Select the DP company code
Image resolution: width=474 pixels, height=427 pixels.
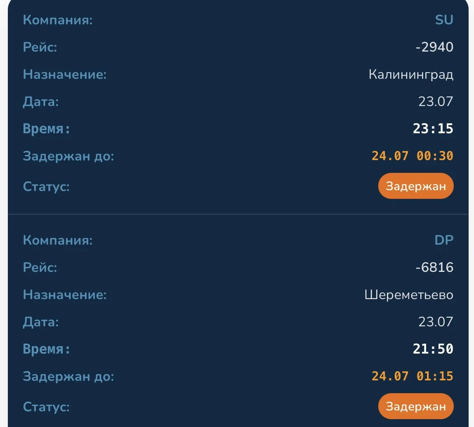(444, 240)
